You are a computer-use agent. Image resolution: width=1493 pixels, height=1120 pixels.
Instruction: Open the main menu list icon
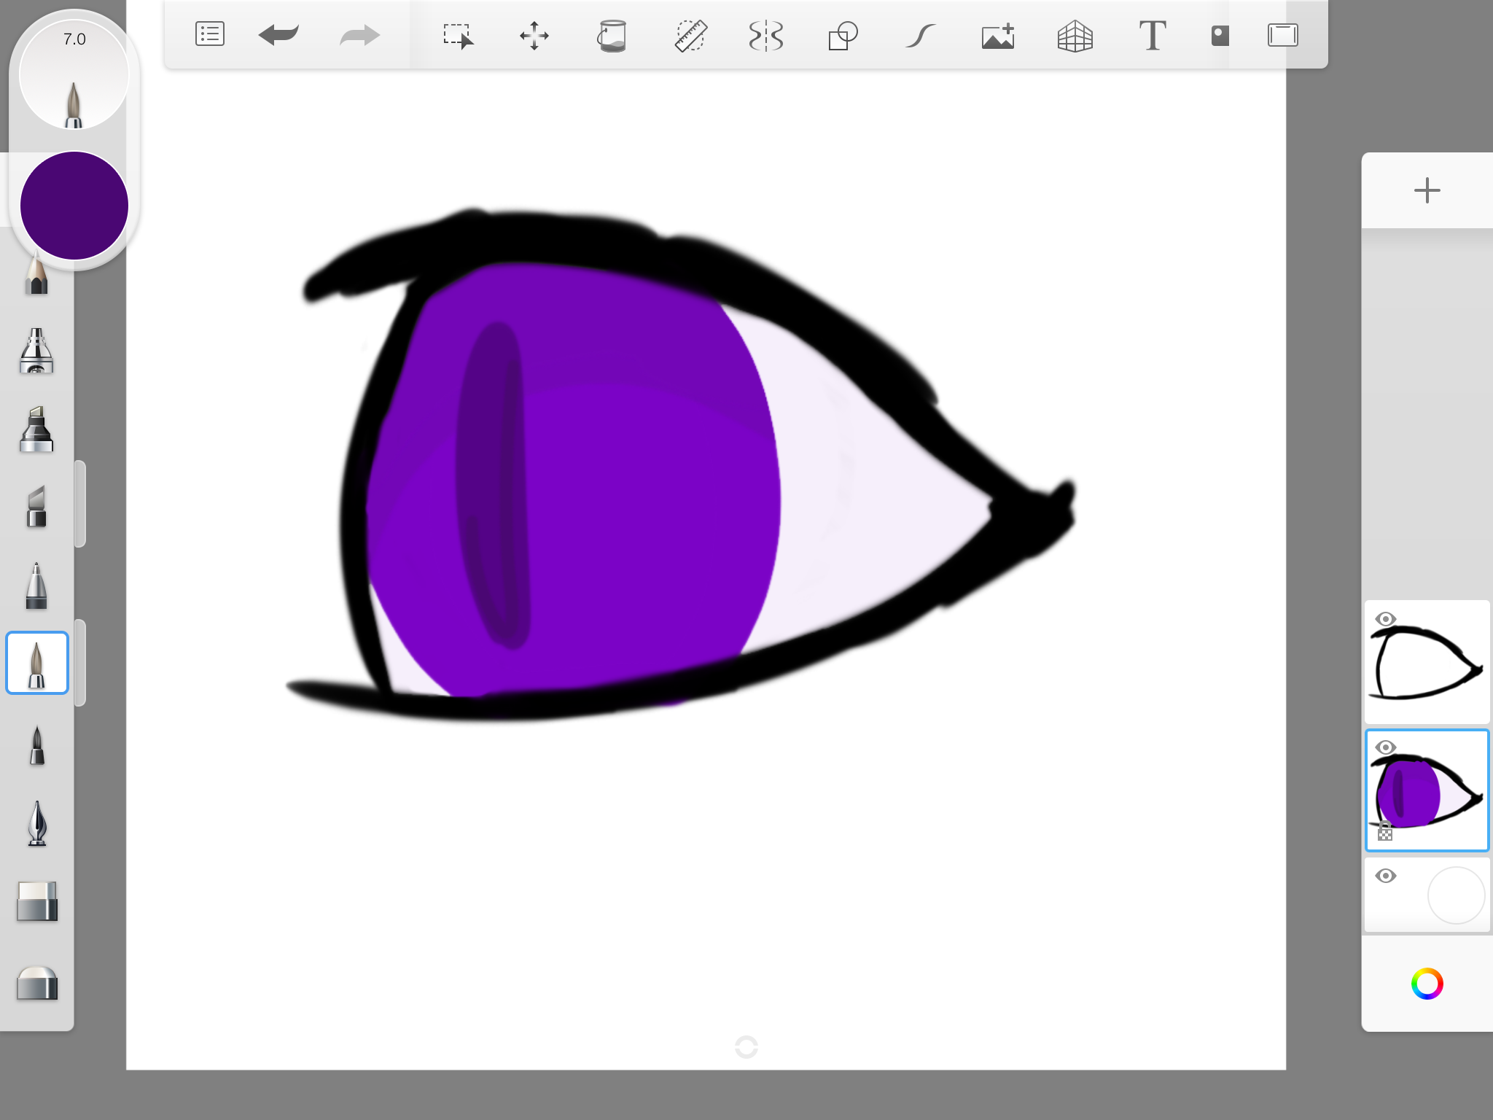pyautogui.click(x=209, y=34)
